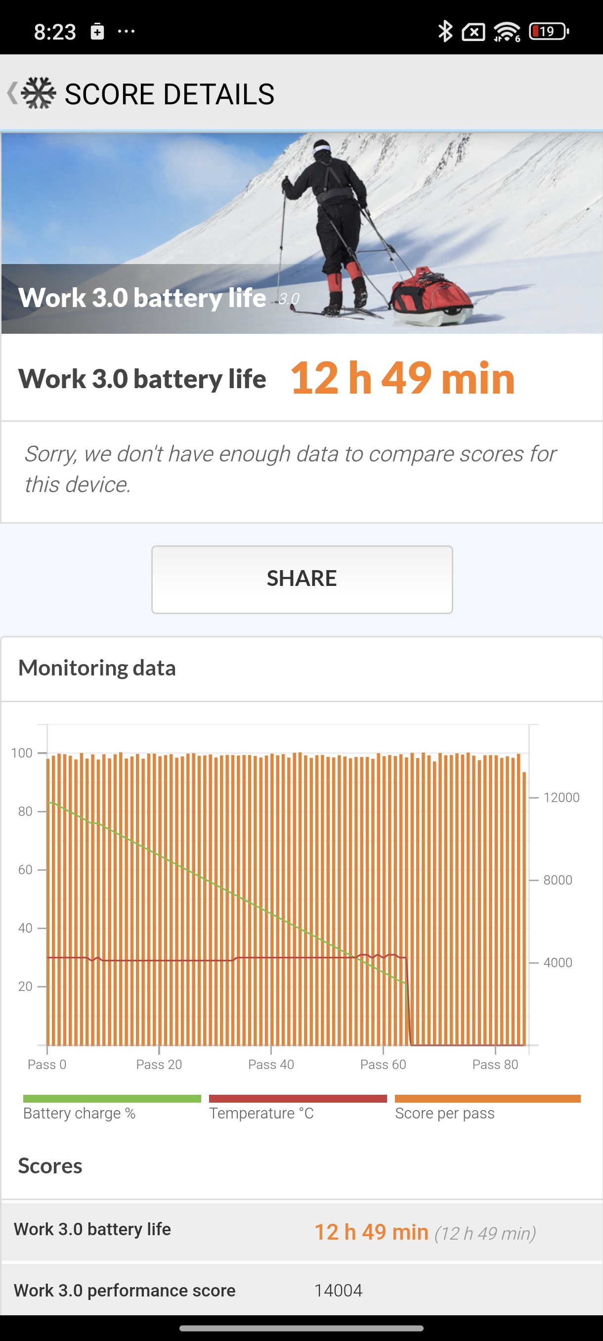Screen dimensions: 603x1341
Task: Tap the Bluetooth status bar icon
Action: coord(445,31)
